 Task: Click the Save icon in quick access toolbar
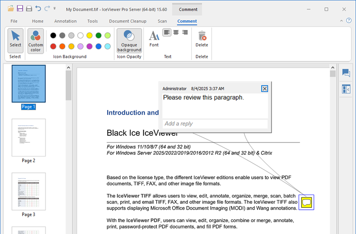(x=20, y=9)
